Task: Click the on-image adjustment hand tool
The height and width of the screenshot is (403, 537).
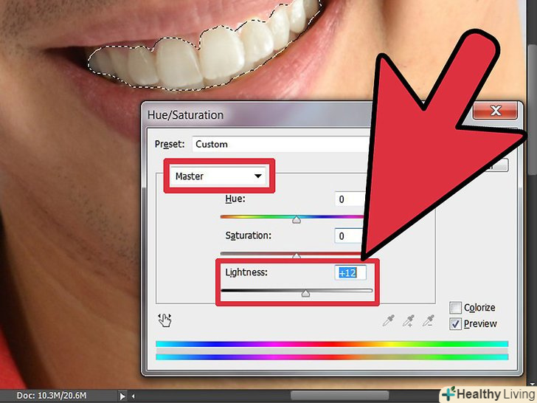Action: tap(164, 320)
